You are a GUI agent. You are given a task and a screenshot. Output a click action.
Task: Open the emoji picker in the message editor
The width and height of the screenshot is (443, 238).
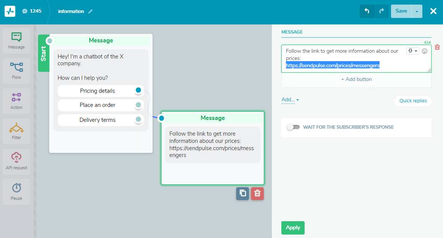(424, 50)
